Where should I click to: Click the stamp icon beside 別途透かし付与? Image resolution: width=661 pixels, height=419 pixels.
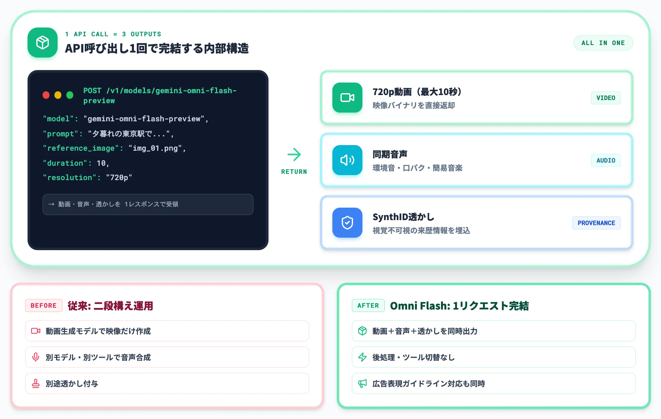(x=36, y=383)
